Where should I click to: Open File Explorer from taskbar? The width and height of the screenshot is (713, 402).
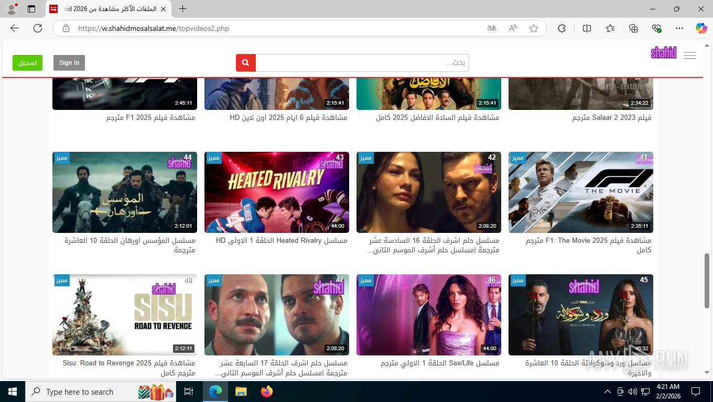click(241, 392)
